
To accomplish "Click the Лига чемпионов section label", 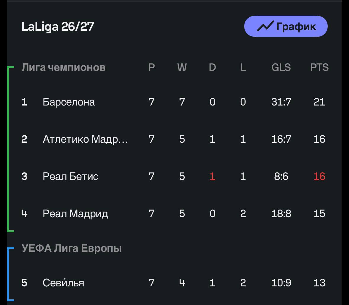I will coord(63,67).
